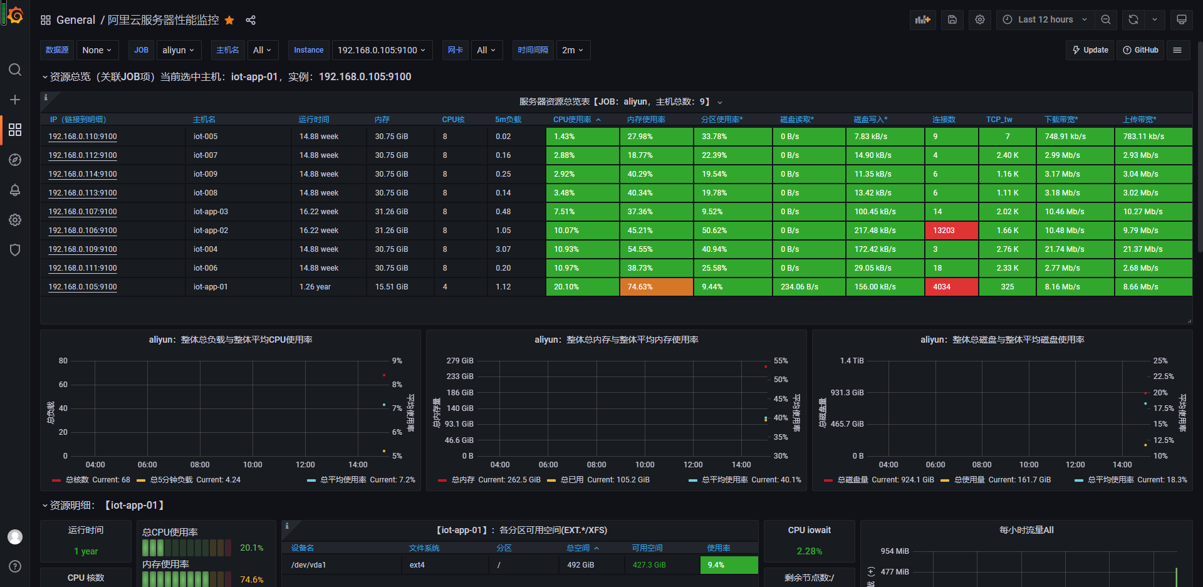The image size is (1203, 587).
Task: Open dashboard settings gear in top bar
Action: click(980, 19)
